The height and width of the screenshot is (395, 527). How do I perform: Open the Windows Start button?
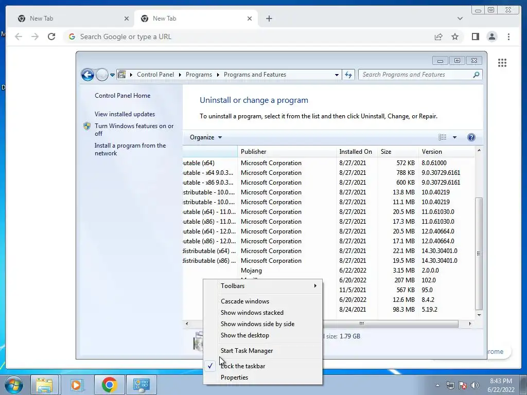pos(13,385)
